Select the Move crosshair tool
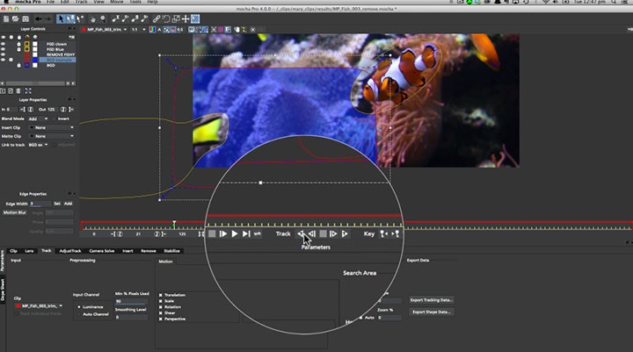 point(186,19)
